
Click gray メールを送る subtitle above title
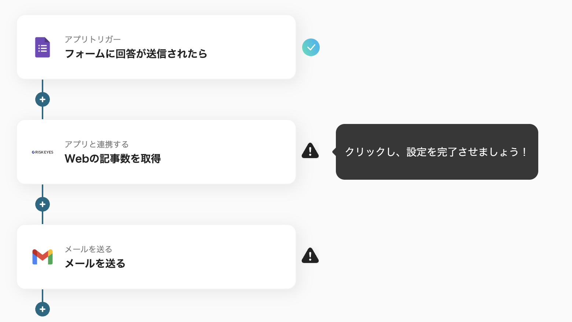pyautogui.click(x=88, y=249)
